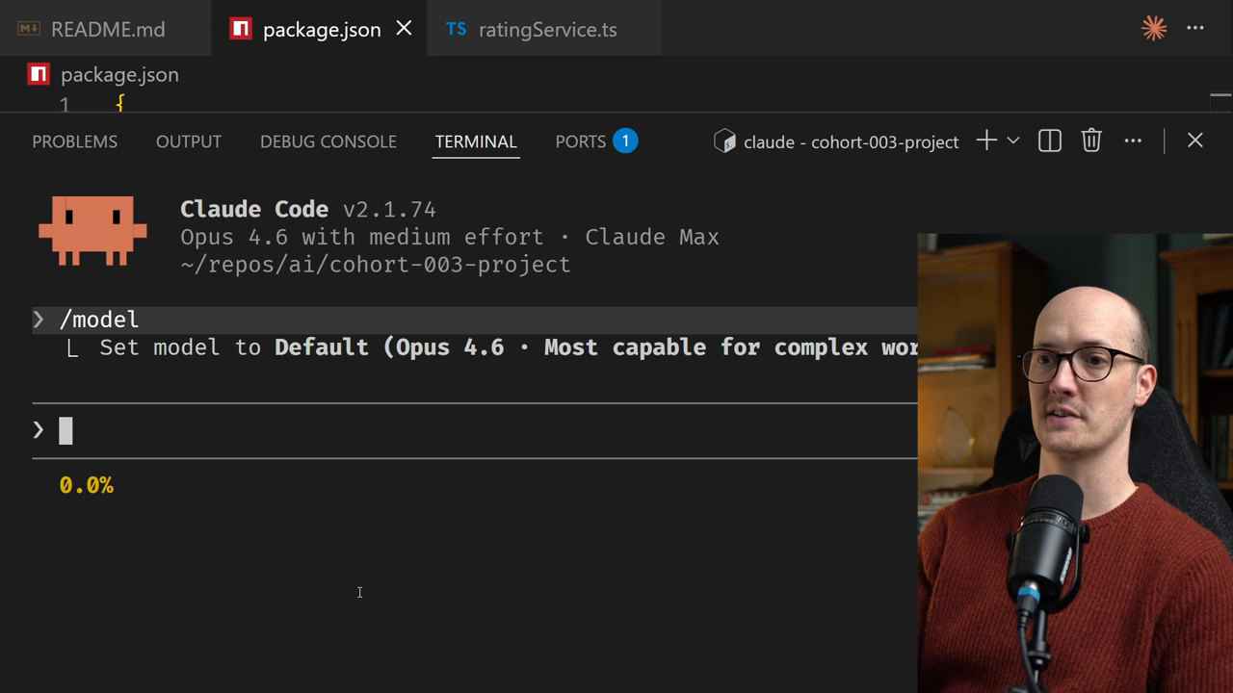
Task: Close the package.json editor tab
Action: pyautogui.click(x=404, y=29)
